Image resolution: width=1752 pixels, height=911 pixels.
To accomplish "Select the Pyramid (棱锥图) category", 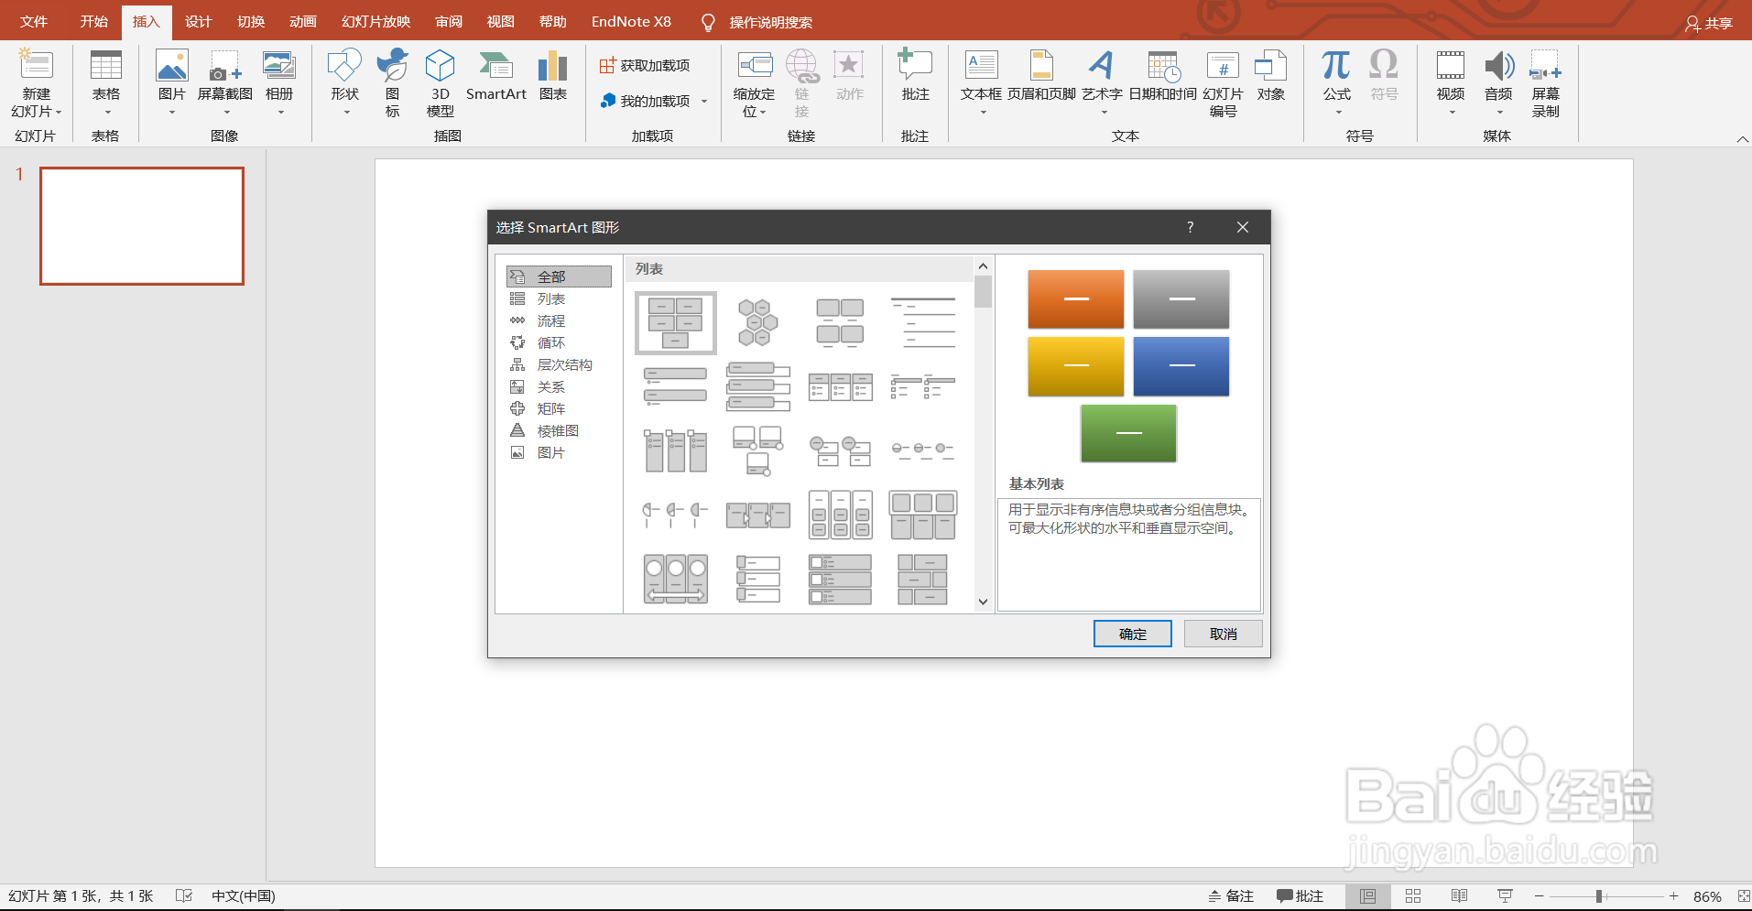I will pos(559,430).
